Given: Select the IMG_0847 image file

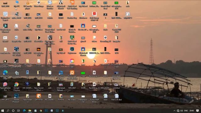Looking at the screenshot, I should click(x=72, y=85).
